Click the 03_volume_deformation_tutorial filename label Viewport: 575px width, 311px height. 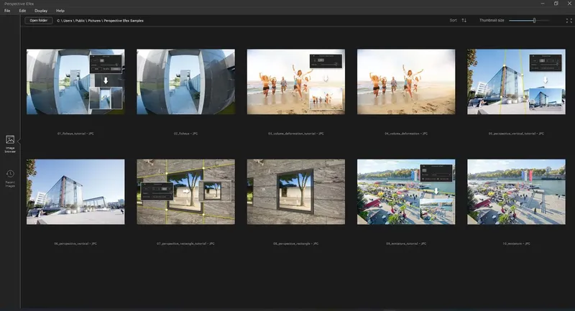point(296,134)
